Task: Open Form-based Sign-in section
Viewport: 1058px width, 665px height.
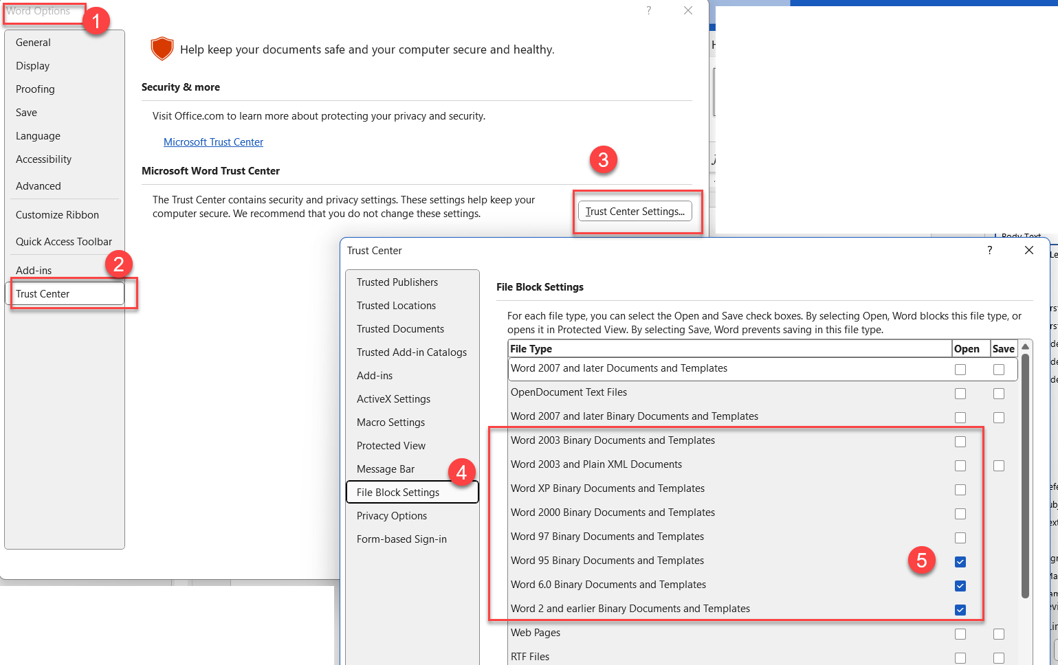Action: pyautogui.click(x=412, y=539)
